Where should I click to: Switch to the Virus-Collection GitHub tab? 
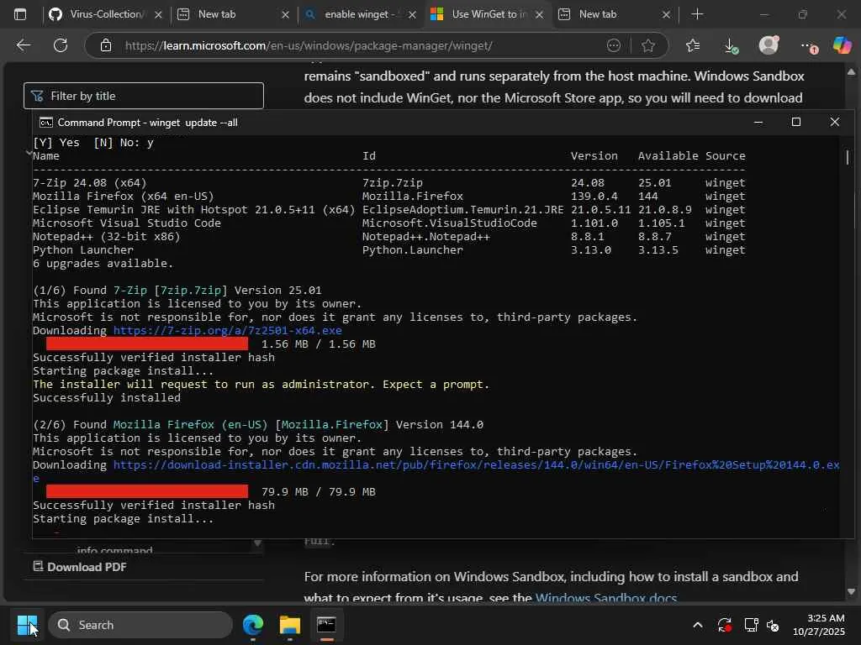coord(105,14)
